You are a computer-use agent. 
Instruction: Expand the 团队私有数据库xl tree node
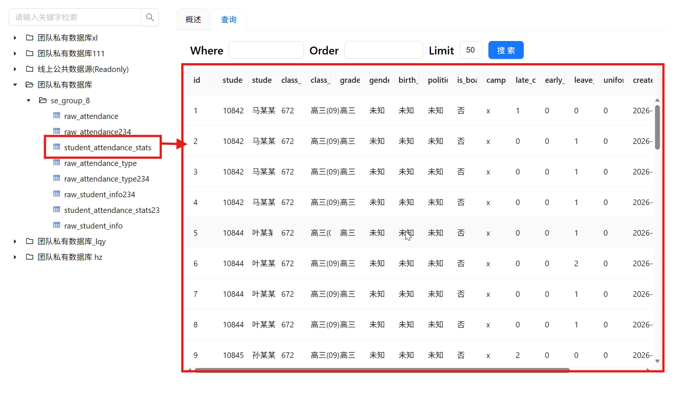pos(15,38)
